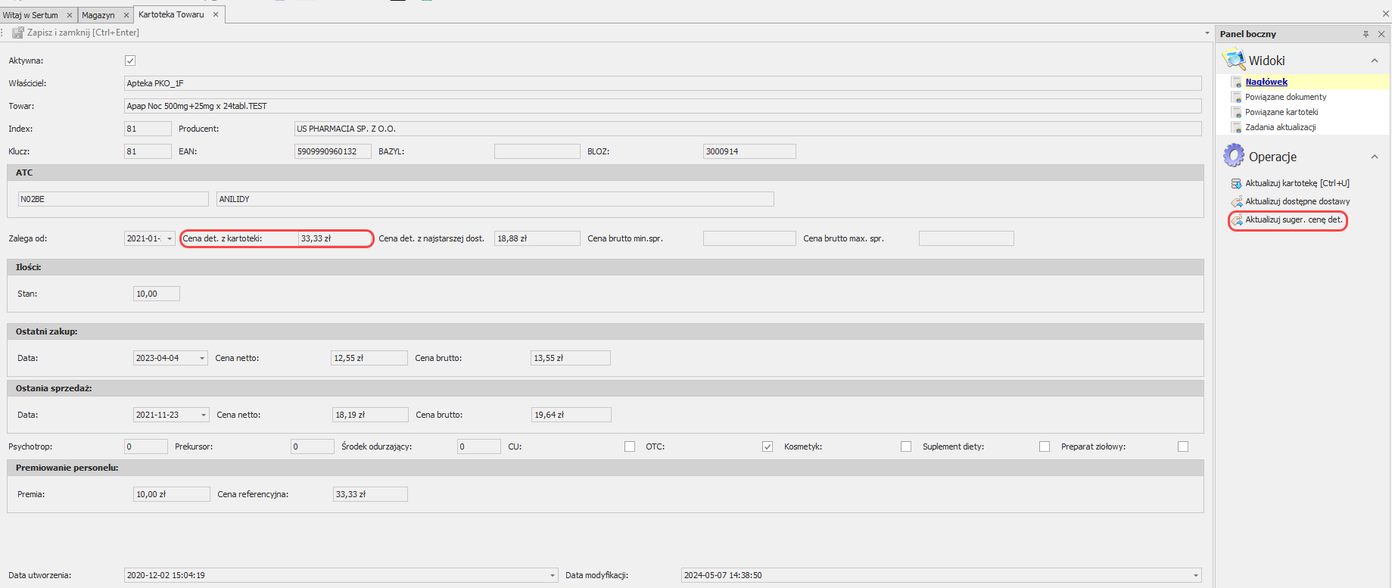
Task: Click the Aktualizuj suger. cenę det. icon
Action: click(1237, 220)
